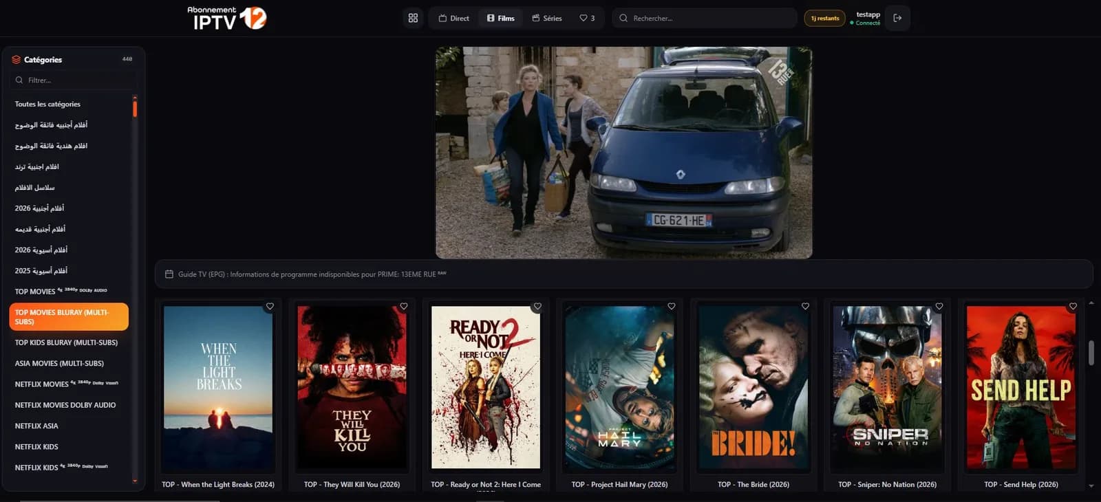Select category أفلام أسيوية 2025

pyautogui.click(x=69, y=270)
